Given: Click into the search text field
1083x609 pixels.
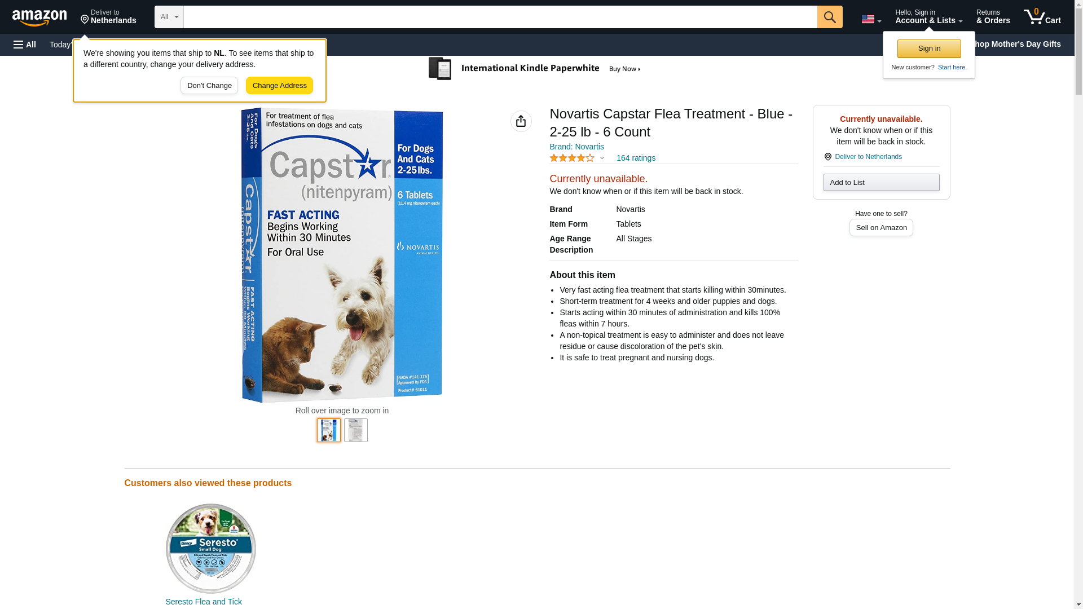Looking at the screenshot, I should pos(500,17).
